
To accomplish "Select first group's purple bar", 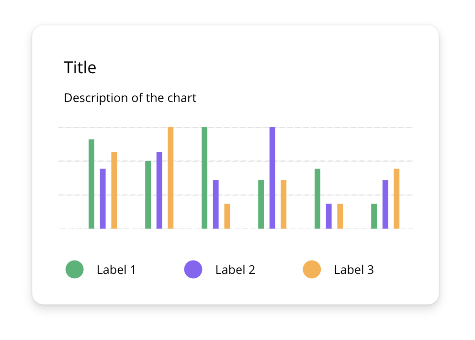I will [x=102, y=198].
